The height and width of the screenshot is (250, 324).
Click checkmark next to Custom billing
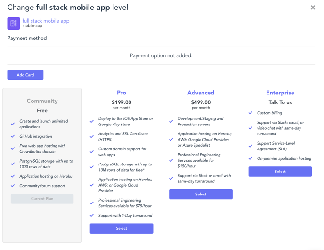(x=251, y=113)
